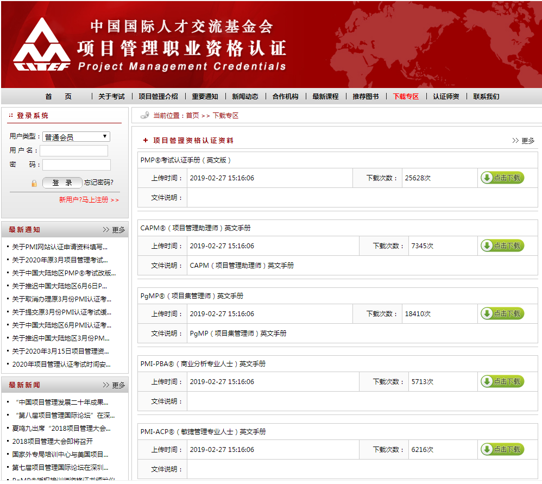Open 首页 in navigation bar
542x484 pixels.
59,97
